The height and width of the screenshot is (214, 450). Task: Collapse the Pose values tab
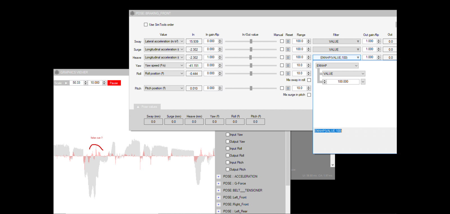click(147, 107)
